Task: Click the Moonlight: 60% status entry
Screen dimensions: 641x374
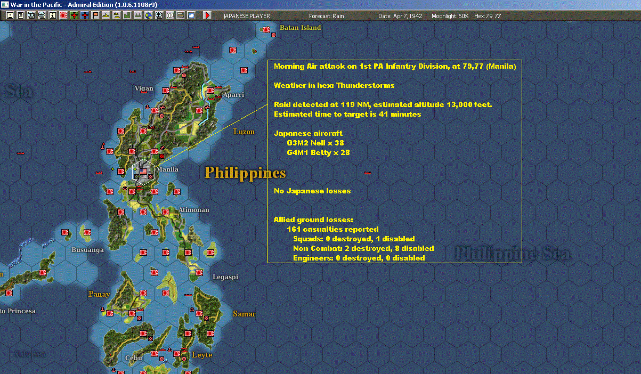Action: click(450, 16)
